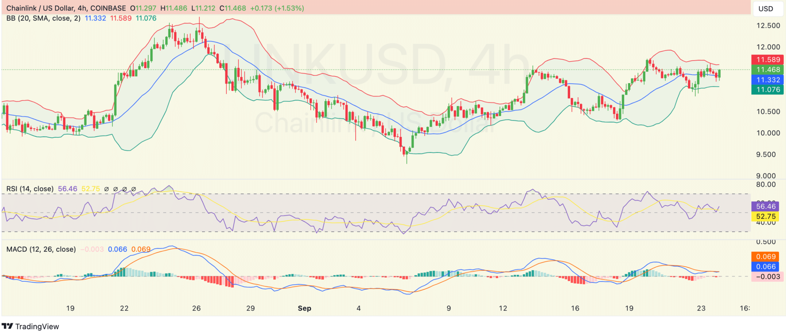The image size is (786, 332).
Task: Click the blue 11.332 basis price tag
Action: point(767,80)
